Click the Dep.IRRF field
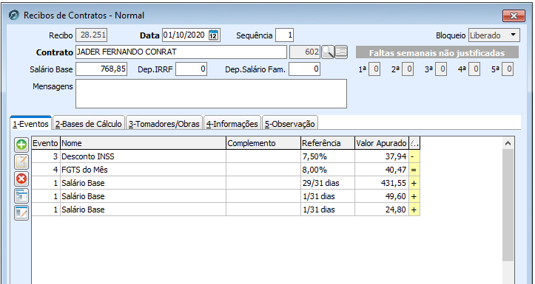Viewport: 535px width, 284px height. [191, 69]
